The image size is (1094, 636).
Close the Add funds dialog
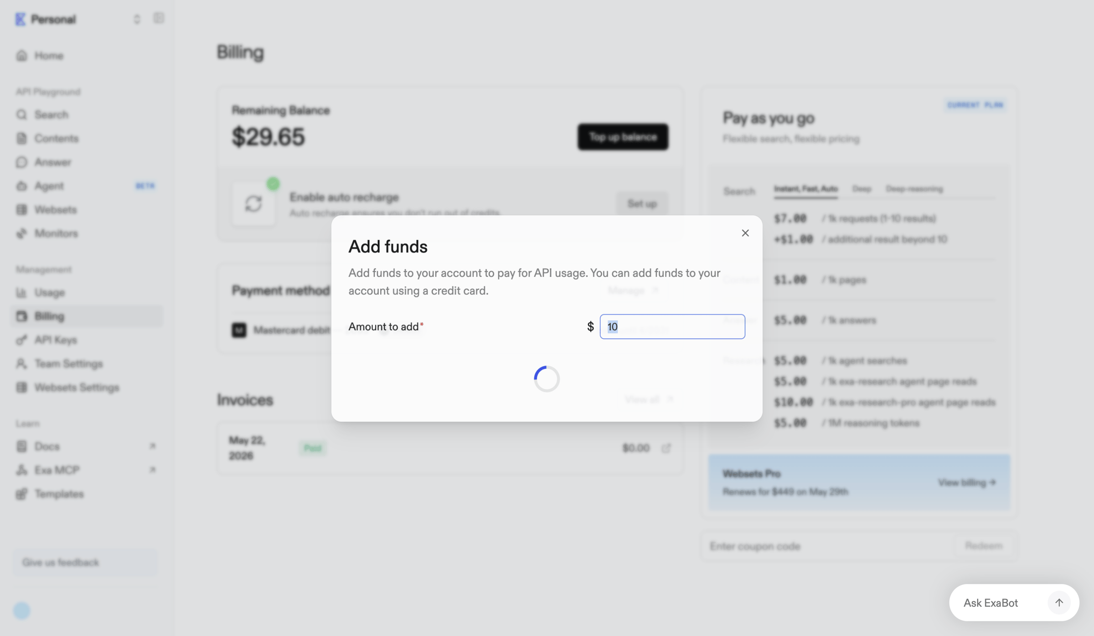tap(745, 233)
